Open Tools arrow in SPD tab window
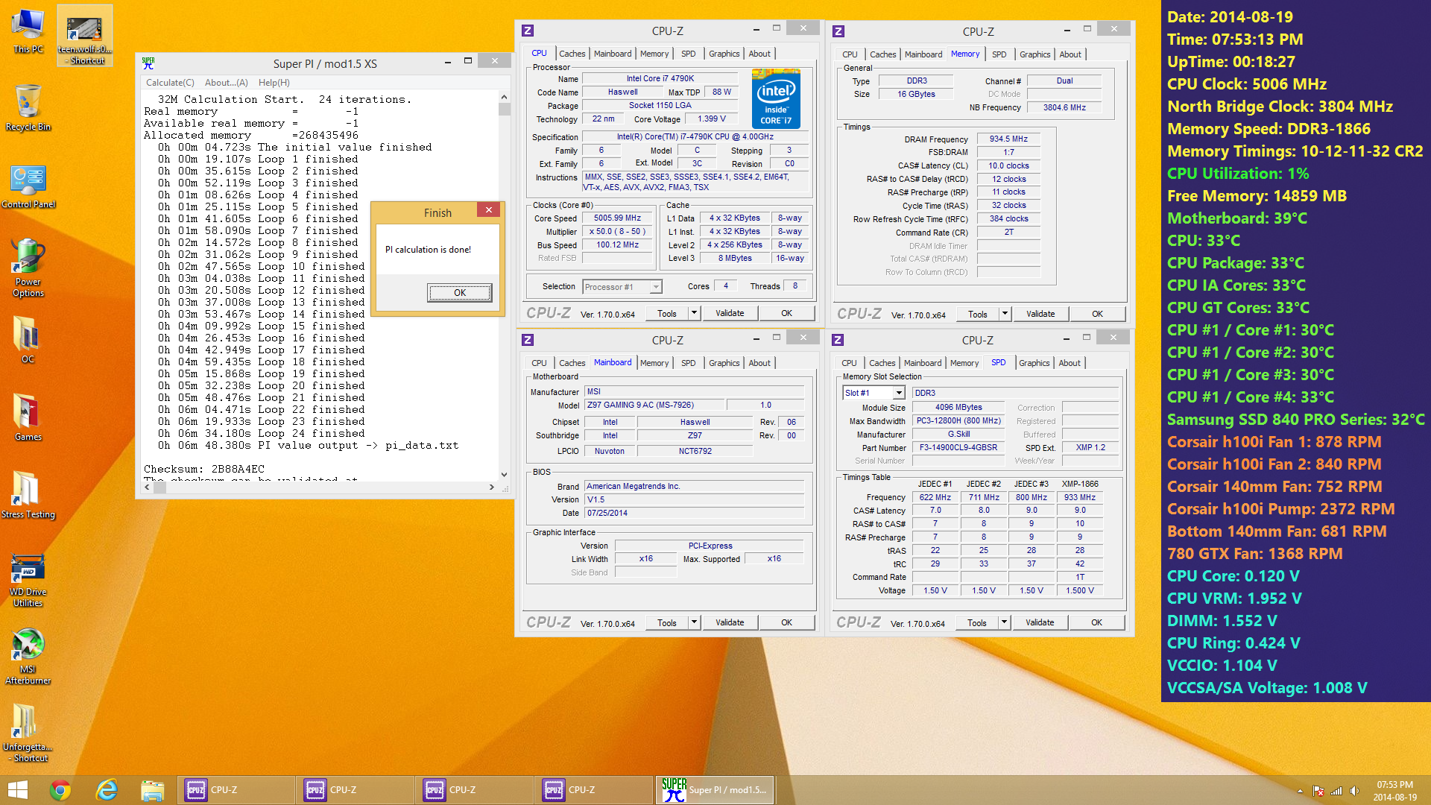Screen dimensions: 1431x805 1004,622
